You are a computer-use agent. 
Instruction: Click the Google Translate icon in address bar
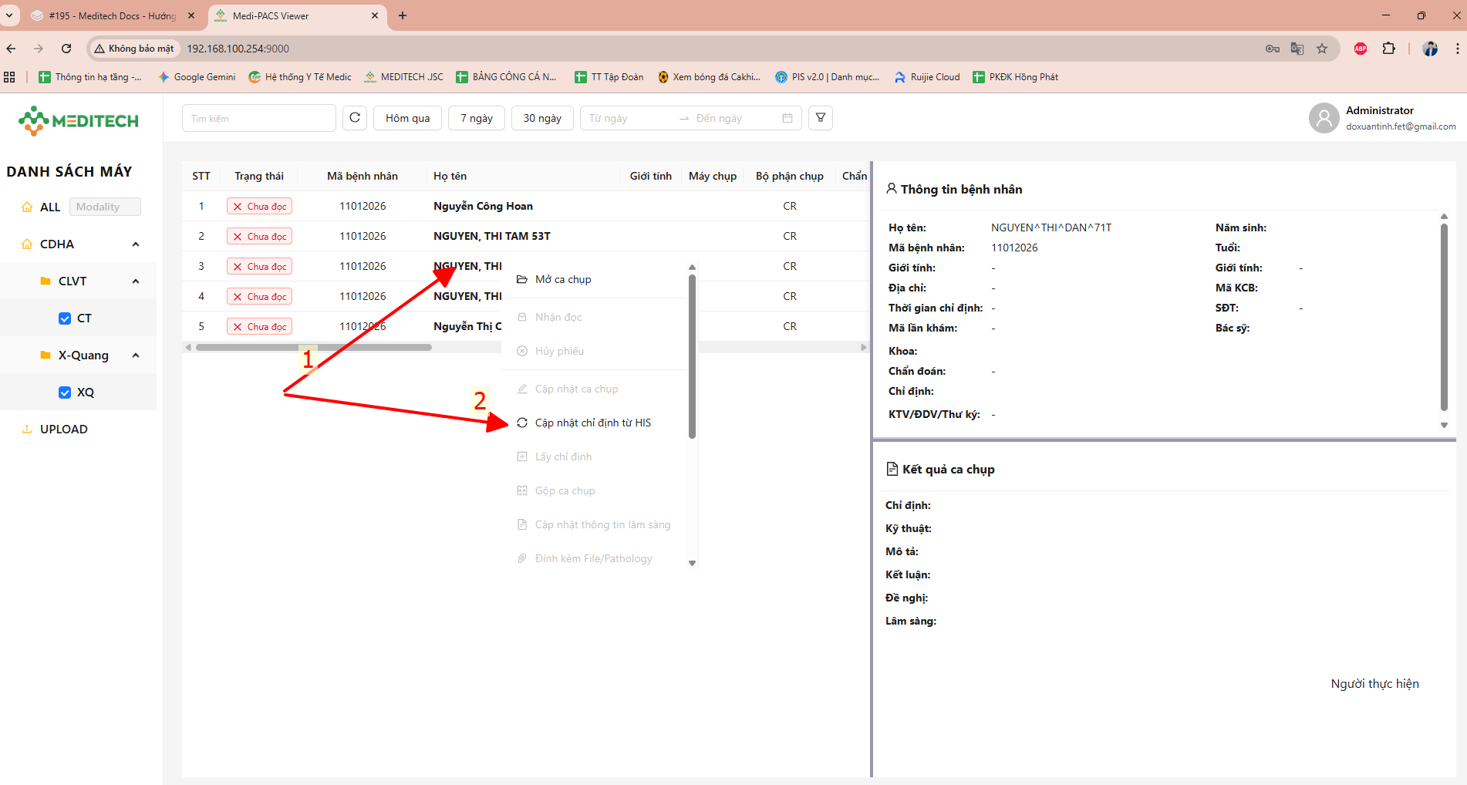pyautogui.click(x=1297, y=49)
